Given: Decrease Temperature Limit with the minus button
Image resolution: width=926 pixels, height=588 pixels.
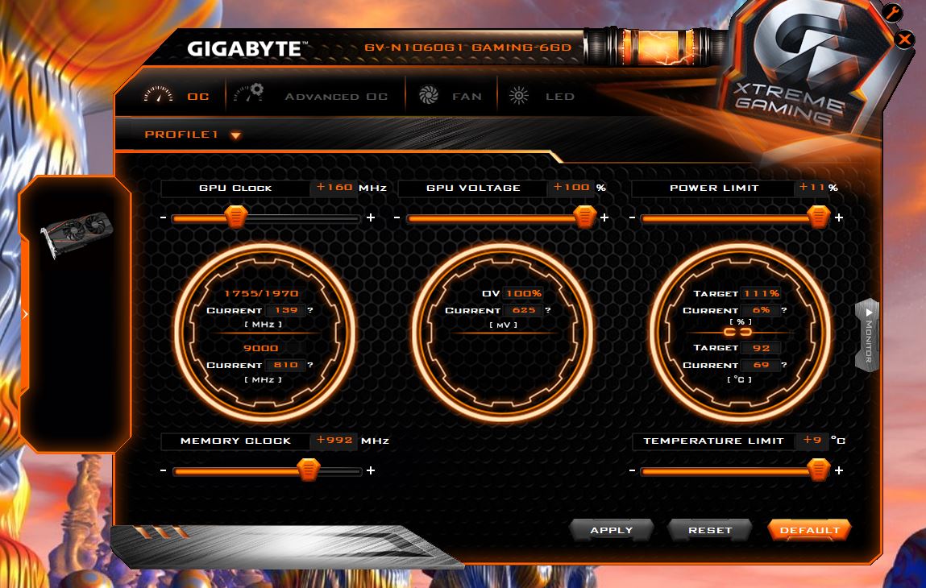Looking at the screenshot, I should pyautogui.click(x=632, y=471).
